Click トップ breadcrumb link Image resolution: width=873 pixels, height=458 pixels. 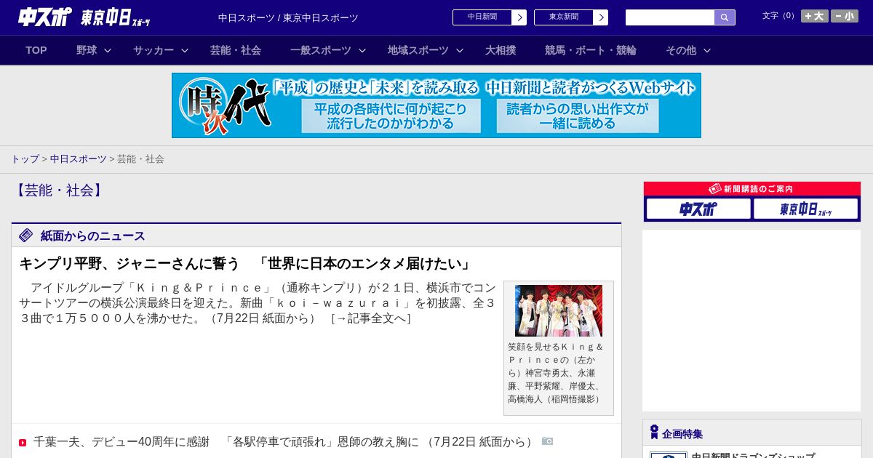point(25,158)
